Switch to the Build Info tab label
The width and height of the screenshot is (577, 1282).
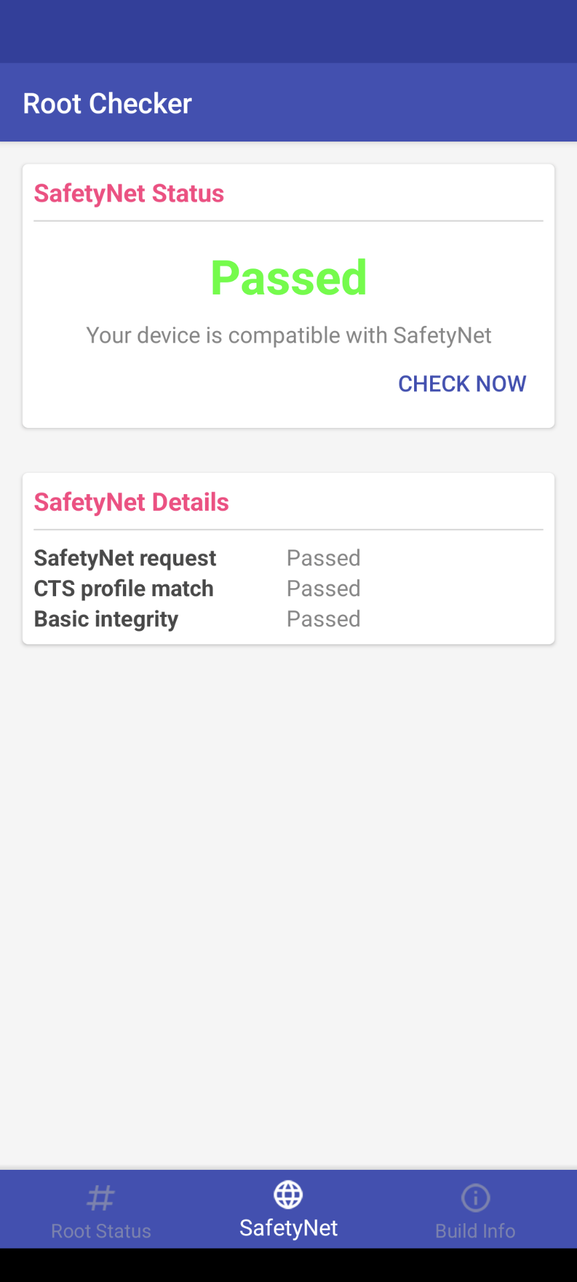pyautogui.click(x=475, y=1231)
